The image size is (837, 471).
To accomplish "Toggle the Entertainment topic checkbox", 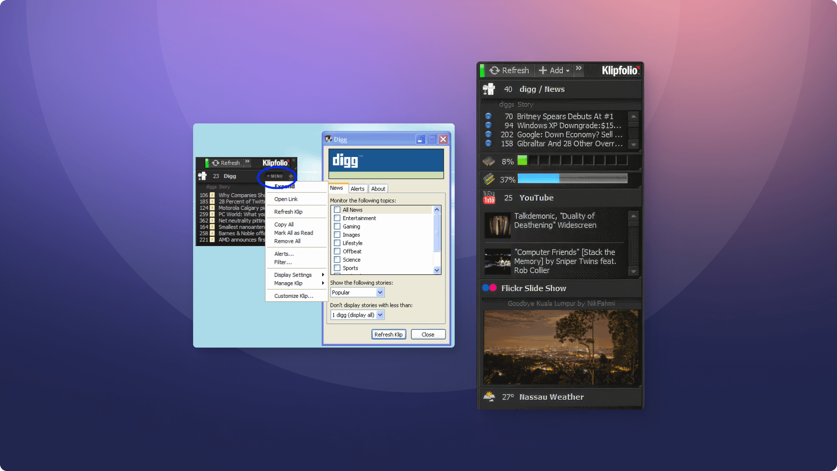I will [x=337, y=217].
